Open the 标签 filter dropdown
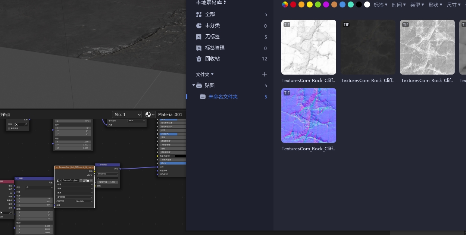 coord(381,5)
